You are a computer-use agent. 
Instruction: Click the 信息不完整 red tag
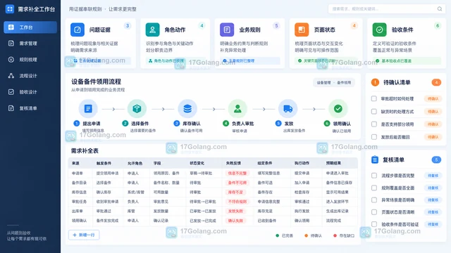point(237,174)
